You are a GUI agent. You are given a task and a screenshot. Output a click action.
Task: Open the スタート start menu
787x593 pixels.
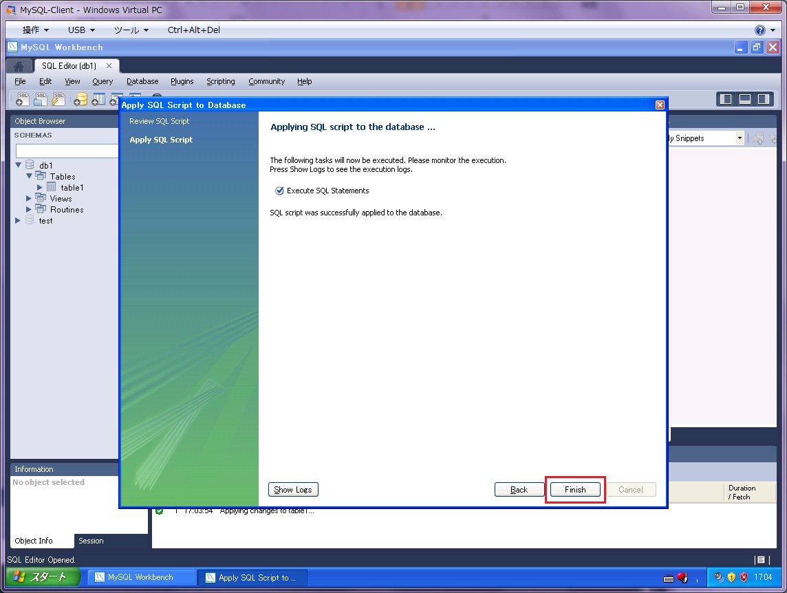43,577
